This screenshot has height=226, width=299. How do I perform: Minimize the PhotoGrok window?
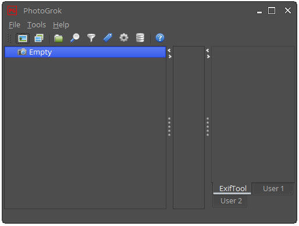coord(259,12)
